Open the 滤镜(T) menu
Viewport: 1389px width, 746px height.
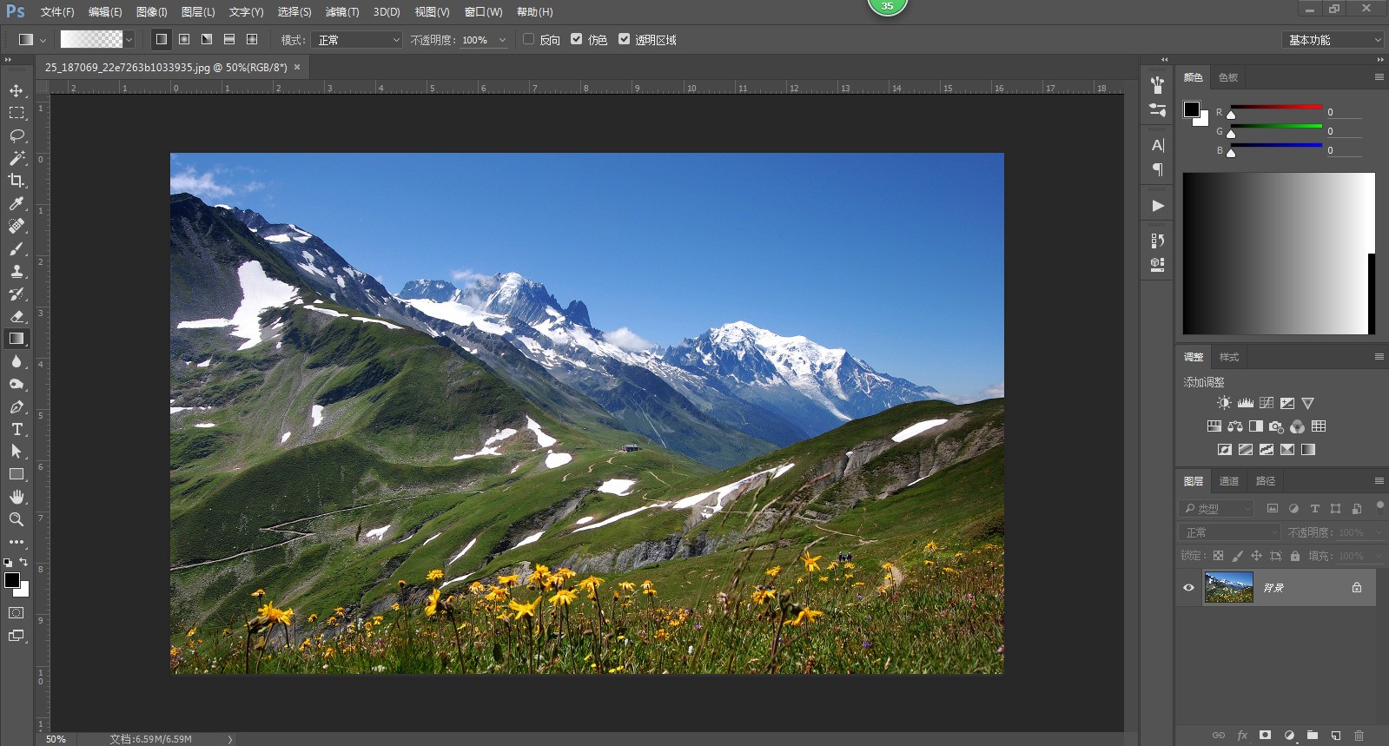coord(342,12)
